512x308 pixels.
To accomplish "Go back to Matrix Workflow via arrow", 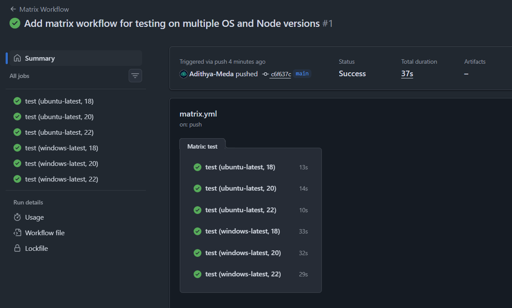I will 13,9.
